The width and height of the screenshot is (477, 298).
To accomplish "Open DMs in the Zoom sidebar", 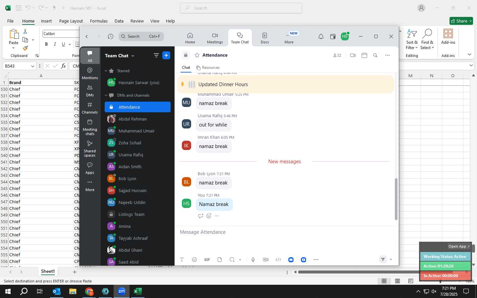I will (x=90, y=90).
